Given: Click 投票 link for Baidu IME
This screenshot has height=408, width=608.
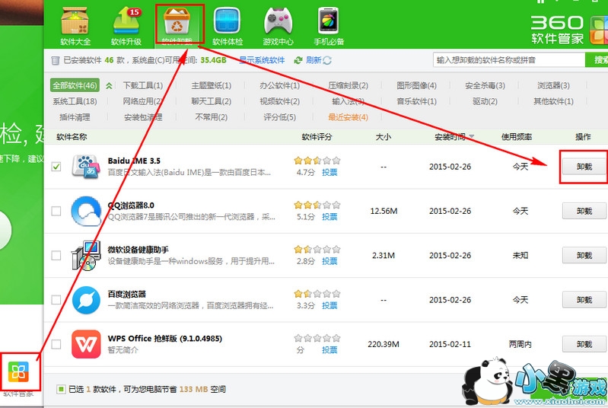Looking at the screenshot, I should click(329, 173).
